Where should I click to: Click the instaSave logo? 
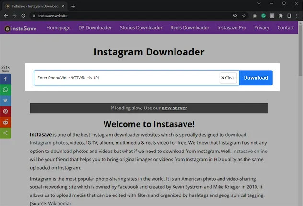point(21,29)
